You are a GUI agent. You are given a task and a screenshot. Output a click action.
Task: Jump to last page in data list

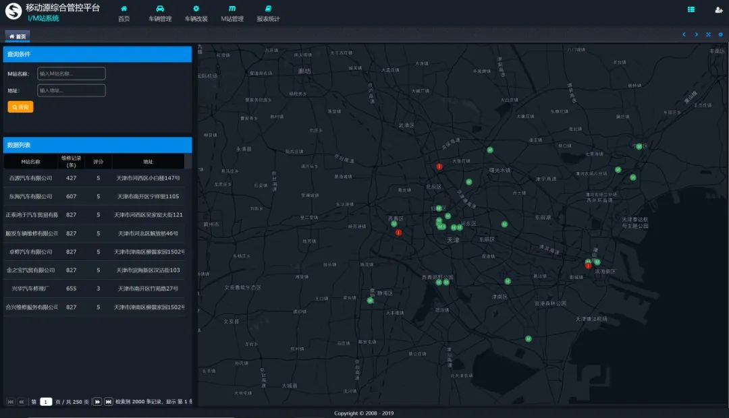(108, 402)
